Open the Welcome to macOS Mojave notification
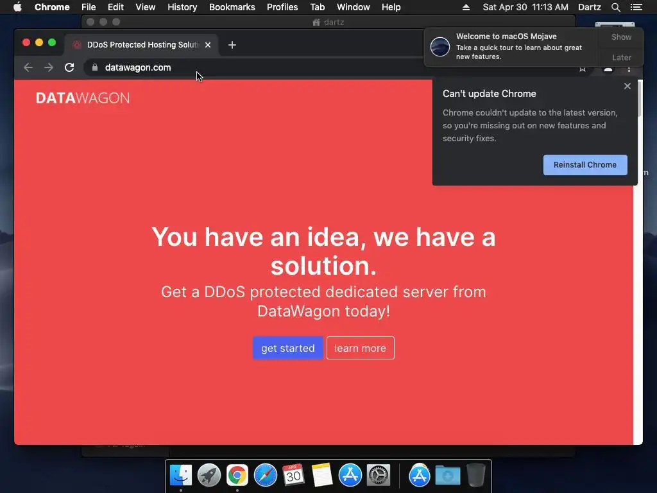This screenshot has width=657, height=493. 511,46
